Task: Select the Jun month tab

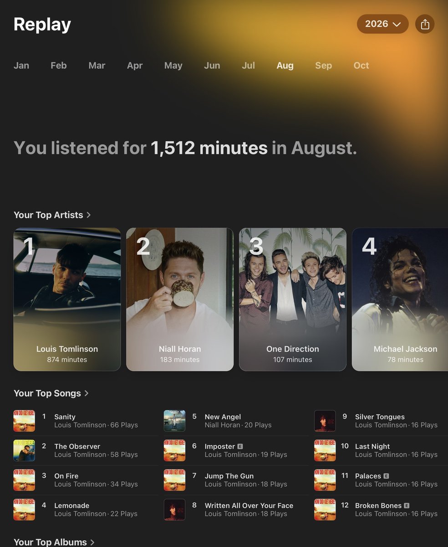Action: (212, 65)
